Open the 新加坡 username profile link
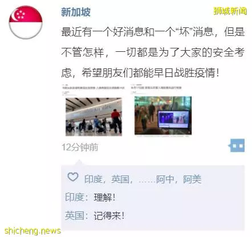Screen dimensions: 252x237 pyautogui.click(x=76, y=13)
